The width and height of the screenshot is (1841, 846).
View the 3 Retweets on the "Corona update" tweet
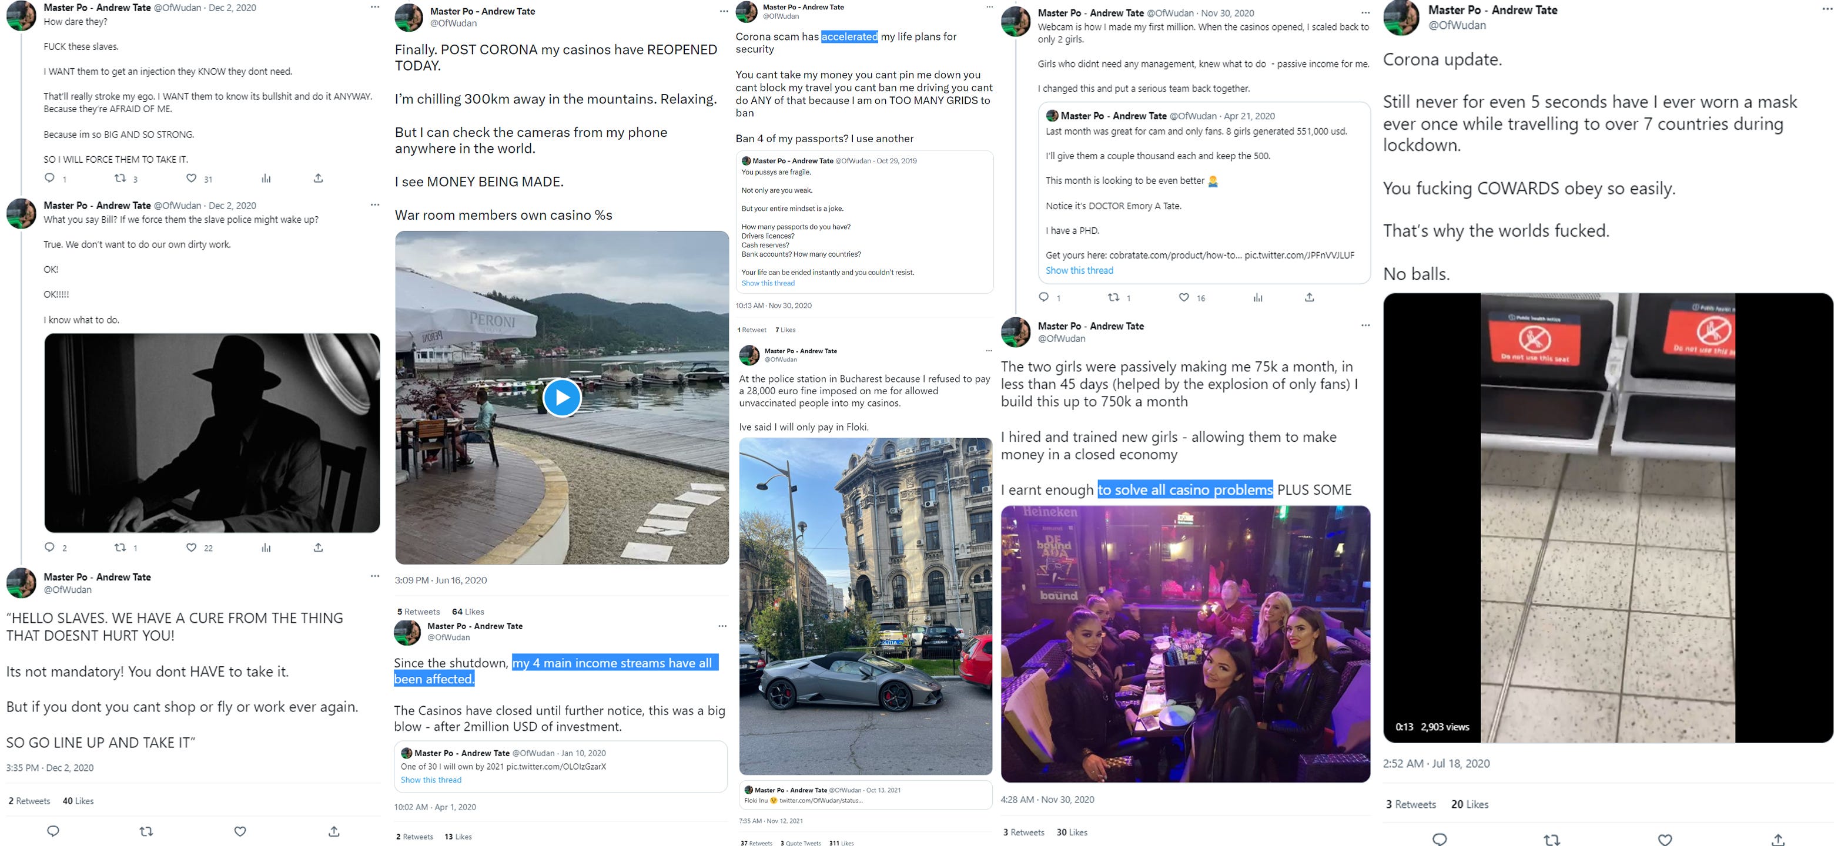pos(1411,804)
